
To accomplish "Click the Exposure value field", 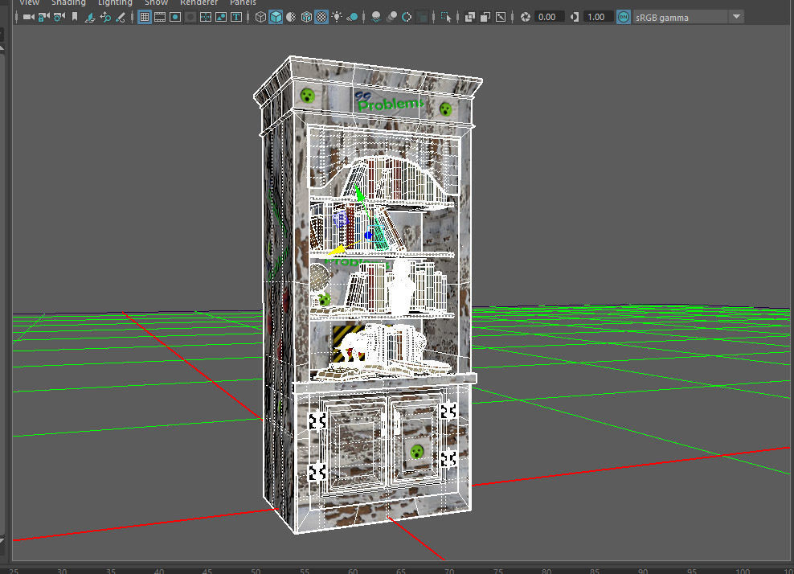I will coord(548,17).
